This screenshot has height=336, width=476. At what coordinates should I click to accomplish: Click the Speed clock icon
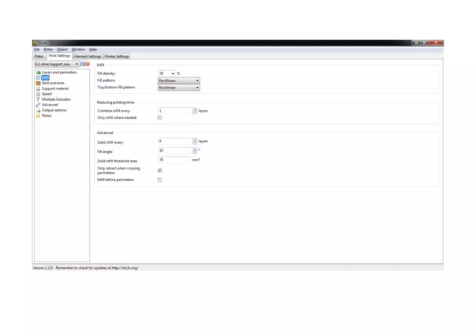point(38,94)
